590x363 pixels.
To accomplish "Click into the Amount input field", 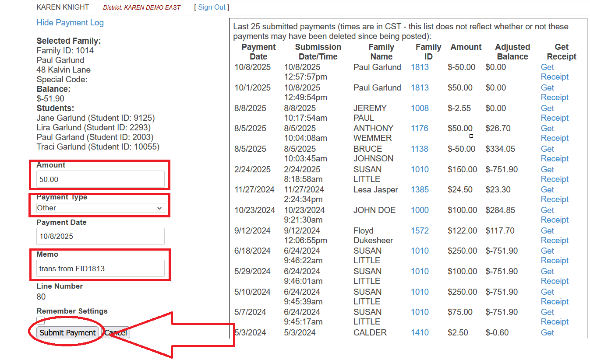I will click(100, 179).
